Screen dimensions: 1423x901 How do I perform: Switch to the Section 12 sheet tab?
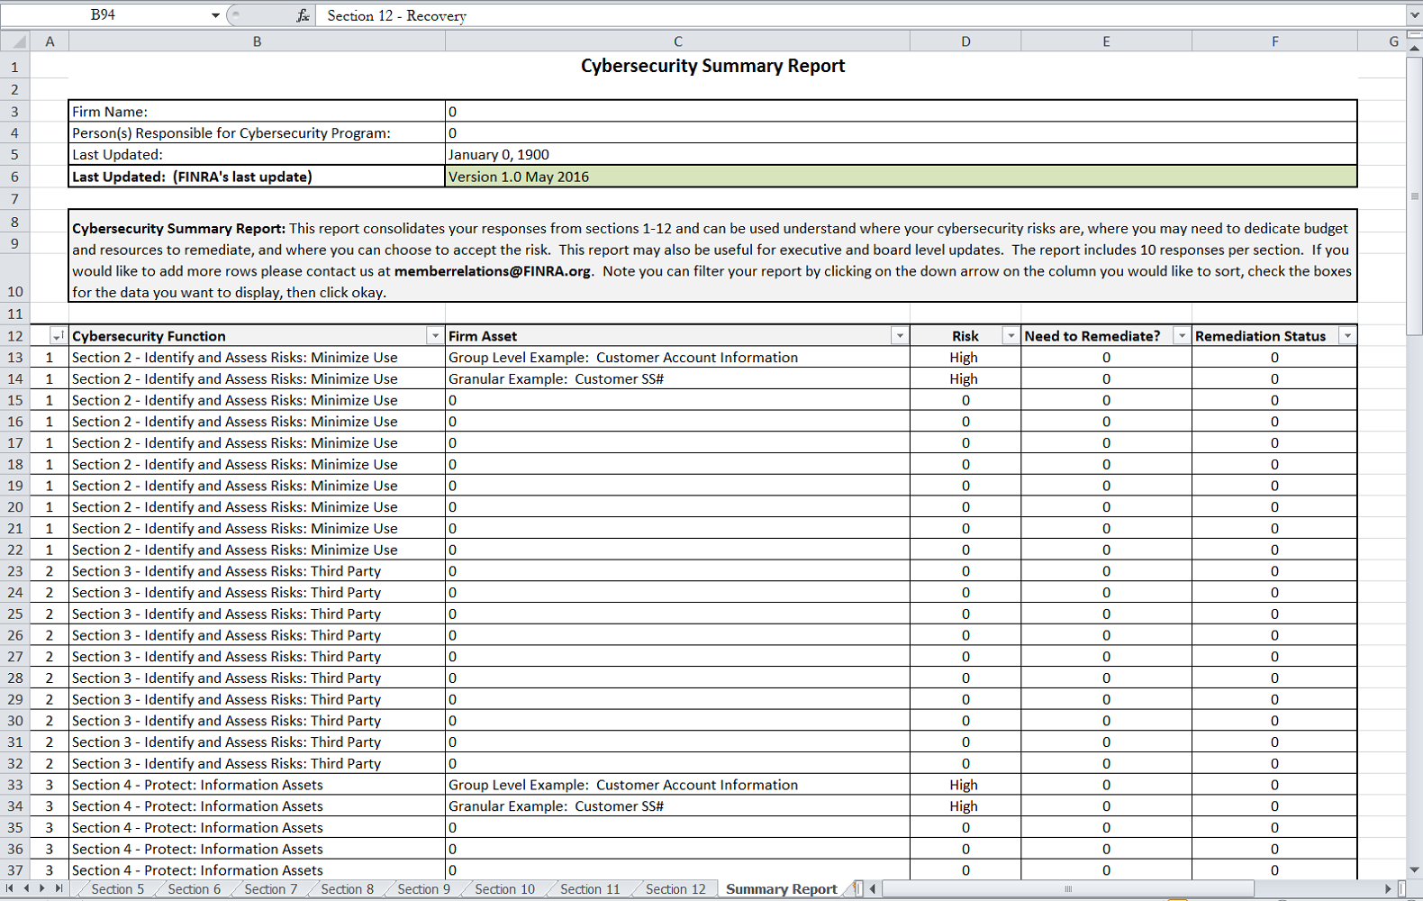[675, 889]
